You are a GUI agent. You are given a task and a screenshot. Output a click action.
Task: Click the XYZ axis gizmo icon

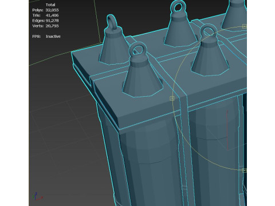click(x=38, y=196)
